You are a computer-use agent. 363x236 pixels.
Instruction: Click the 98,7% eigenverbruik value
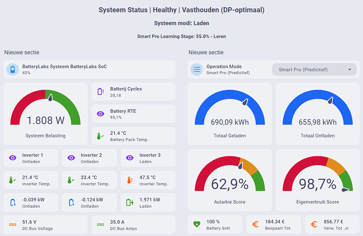click(x=318, y=184)
